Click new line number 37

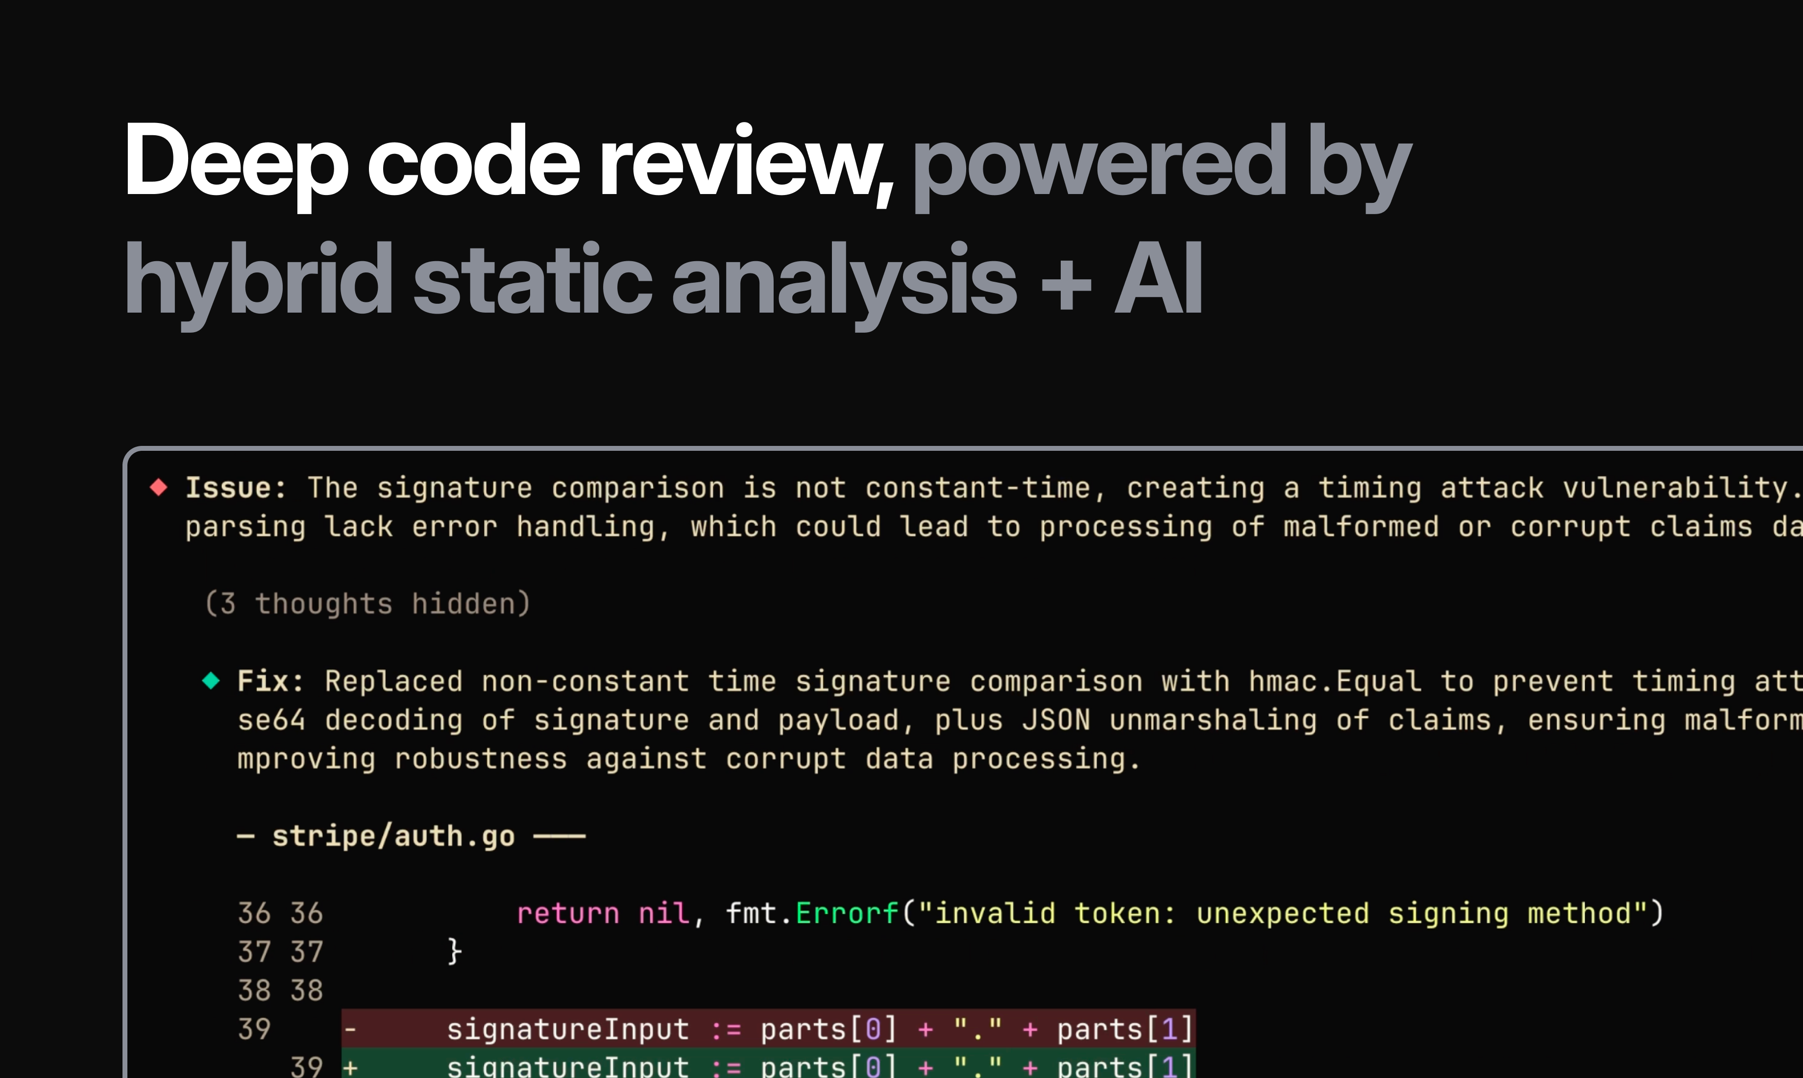pyautogui.click(x=306, y=952)
